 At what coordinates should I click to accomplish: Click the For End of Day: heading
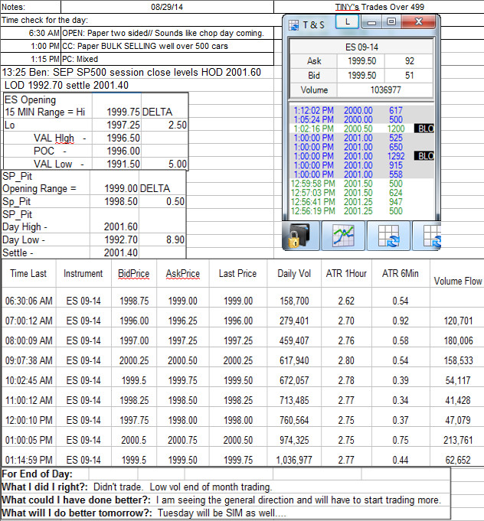pyautogui.click(x=37, y=474)
